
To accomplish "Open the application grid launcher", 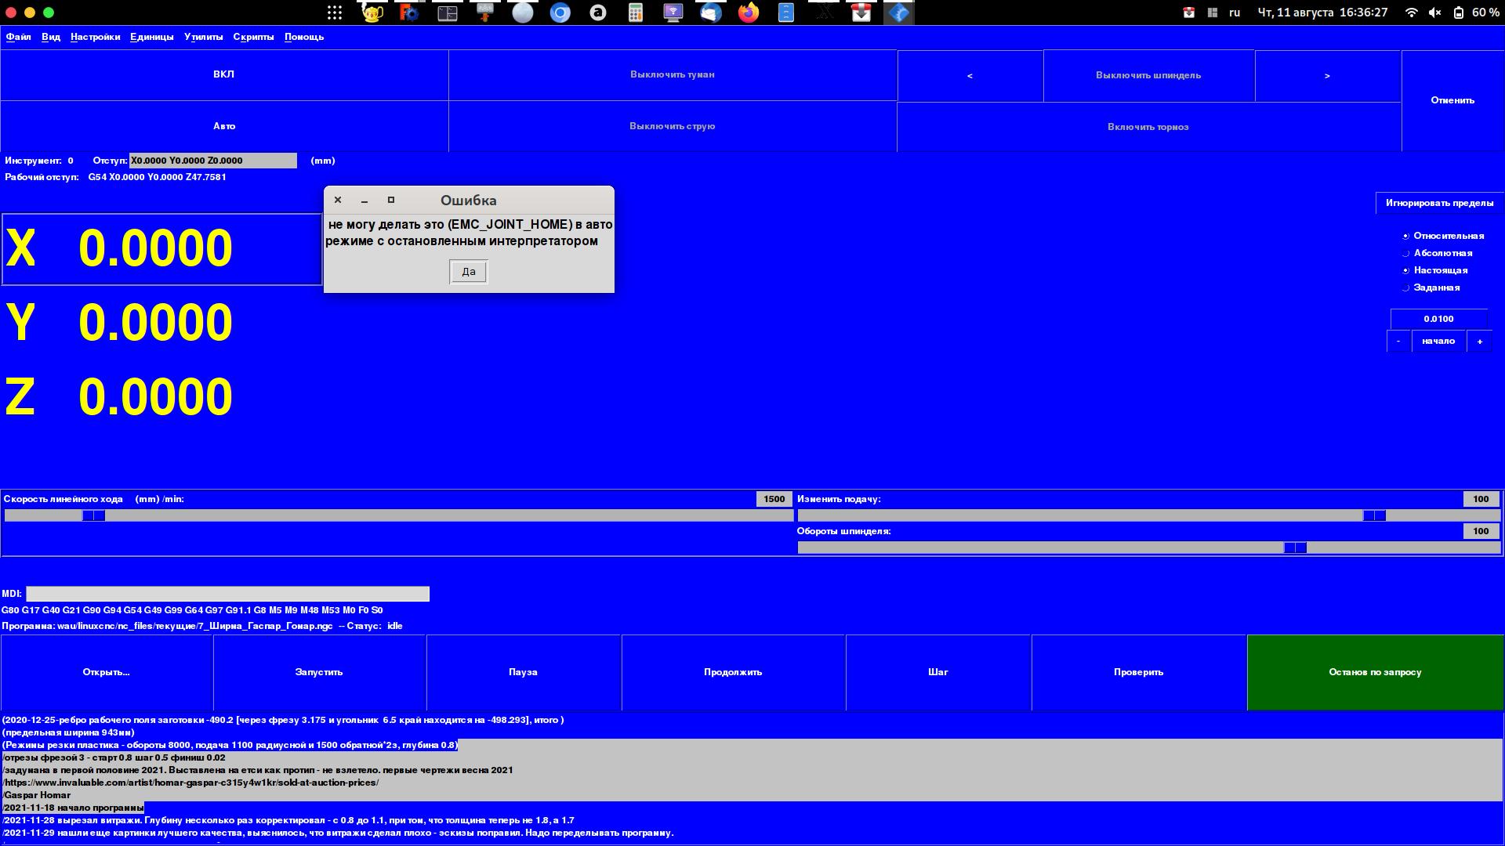I will (335, 13).
